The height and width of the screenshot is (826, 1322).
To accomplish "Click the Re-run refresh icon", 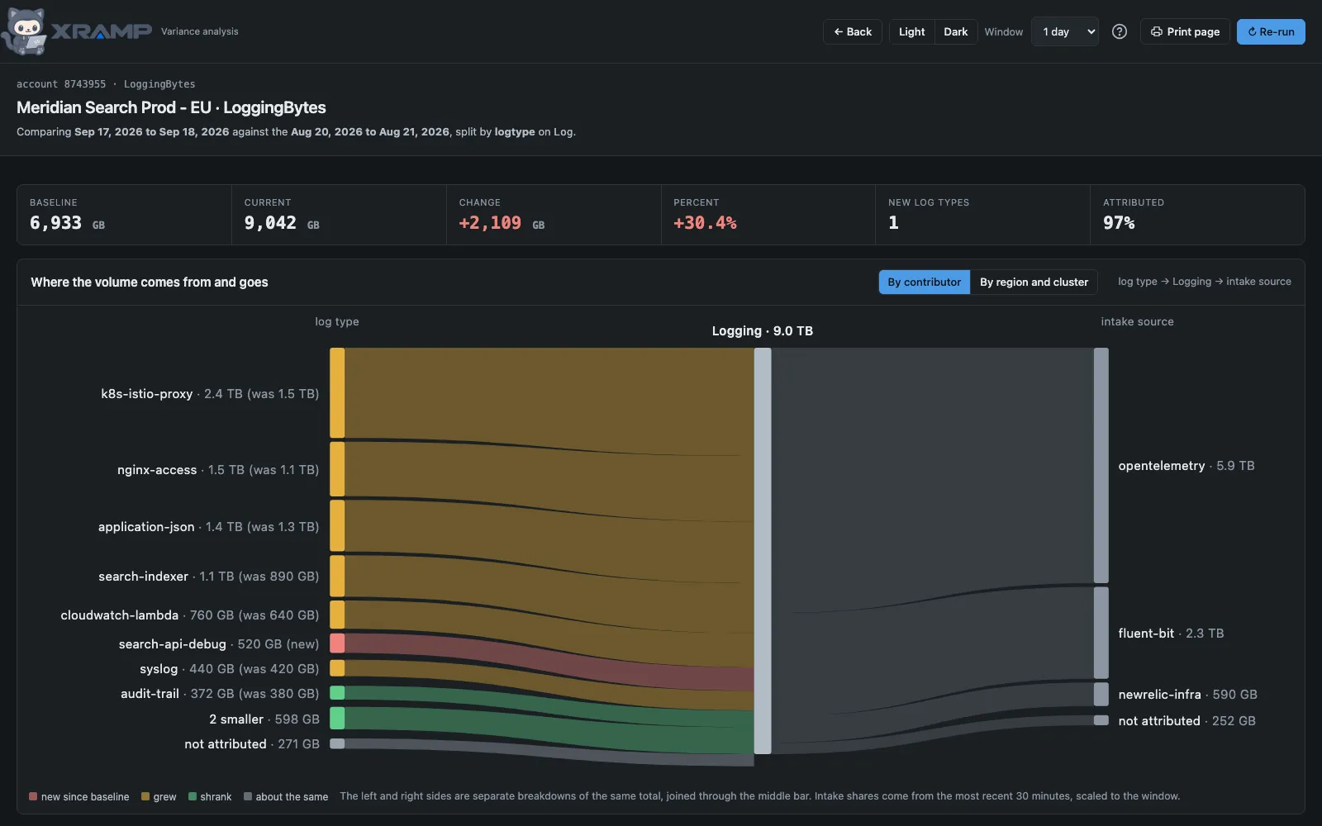I will tap(1252, 31).
